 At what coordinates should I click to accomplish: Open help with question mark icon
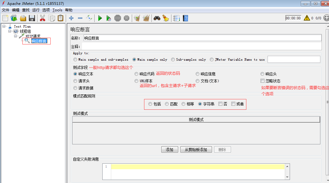coord(186,18)
